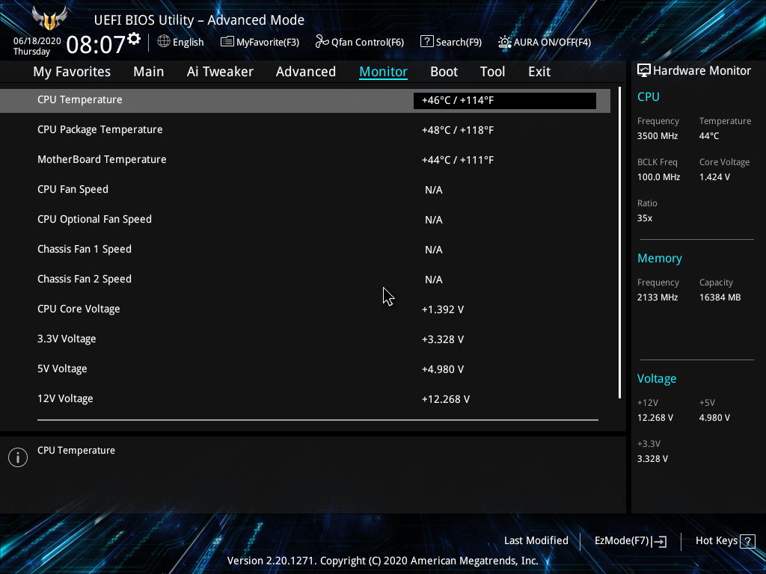The height and width of the screenshot is (574, 766).
Task: Switch to EzMode(F7)
Action: pyautogui.click(x=629, y=540)
